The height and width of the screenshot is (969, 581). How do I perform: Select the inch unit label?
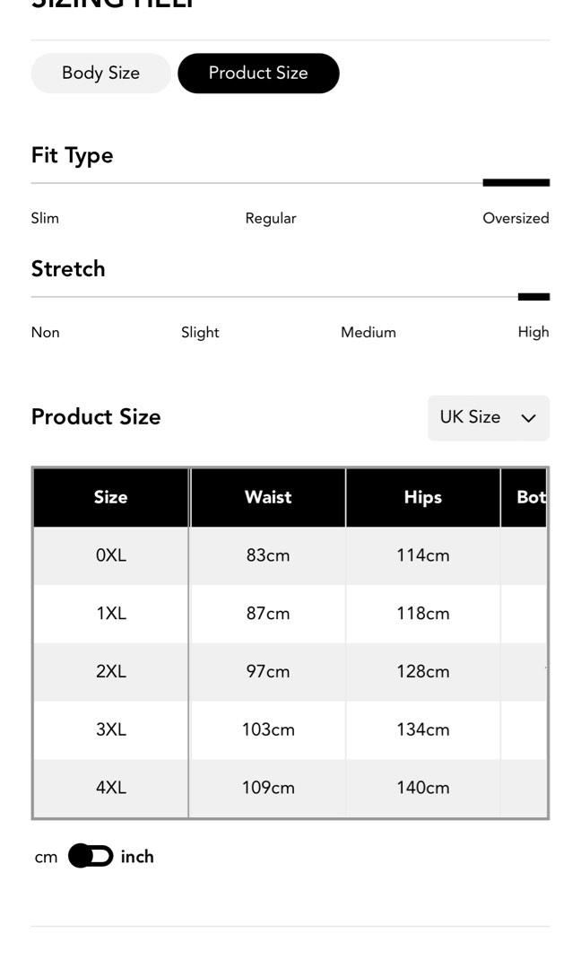click(x=137, y=857)
